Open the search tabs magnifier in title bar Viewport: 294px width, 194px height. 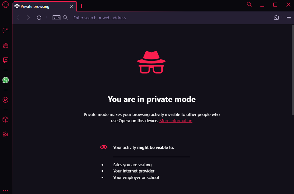[249, 4]
